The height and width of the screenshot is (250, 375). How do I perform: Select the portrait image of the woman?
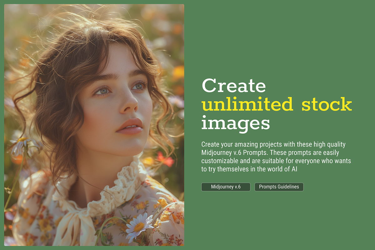pos(94,125)
